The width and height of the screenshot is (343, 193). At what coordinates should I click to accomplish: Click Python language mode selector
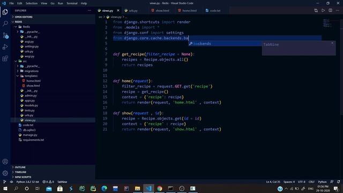pos(322,182)
